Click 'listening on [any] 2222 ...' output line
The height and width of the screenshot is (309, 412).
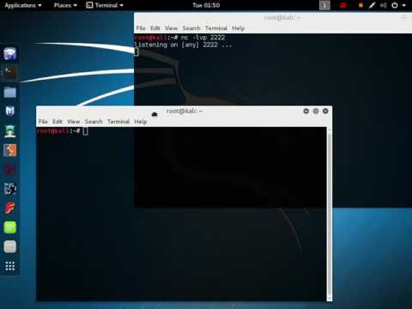pyautogui.click(x=183, y=45)
